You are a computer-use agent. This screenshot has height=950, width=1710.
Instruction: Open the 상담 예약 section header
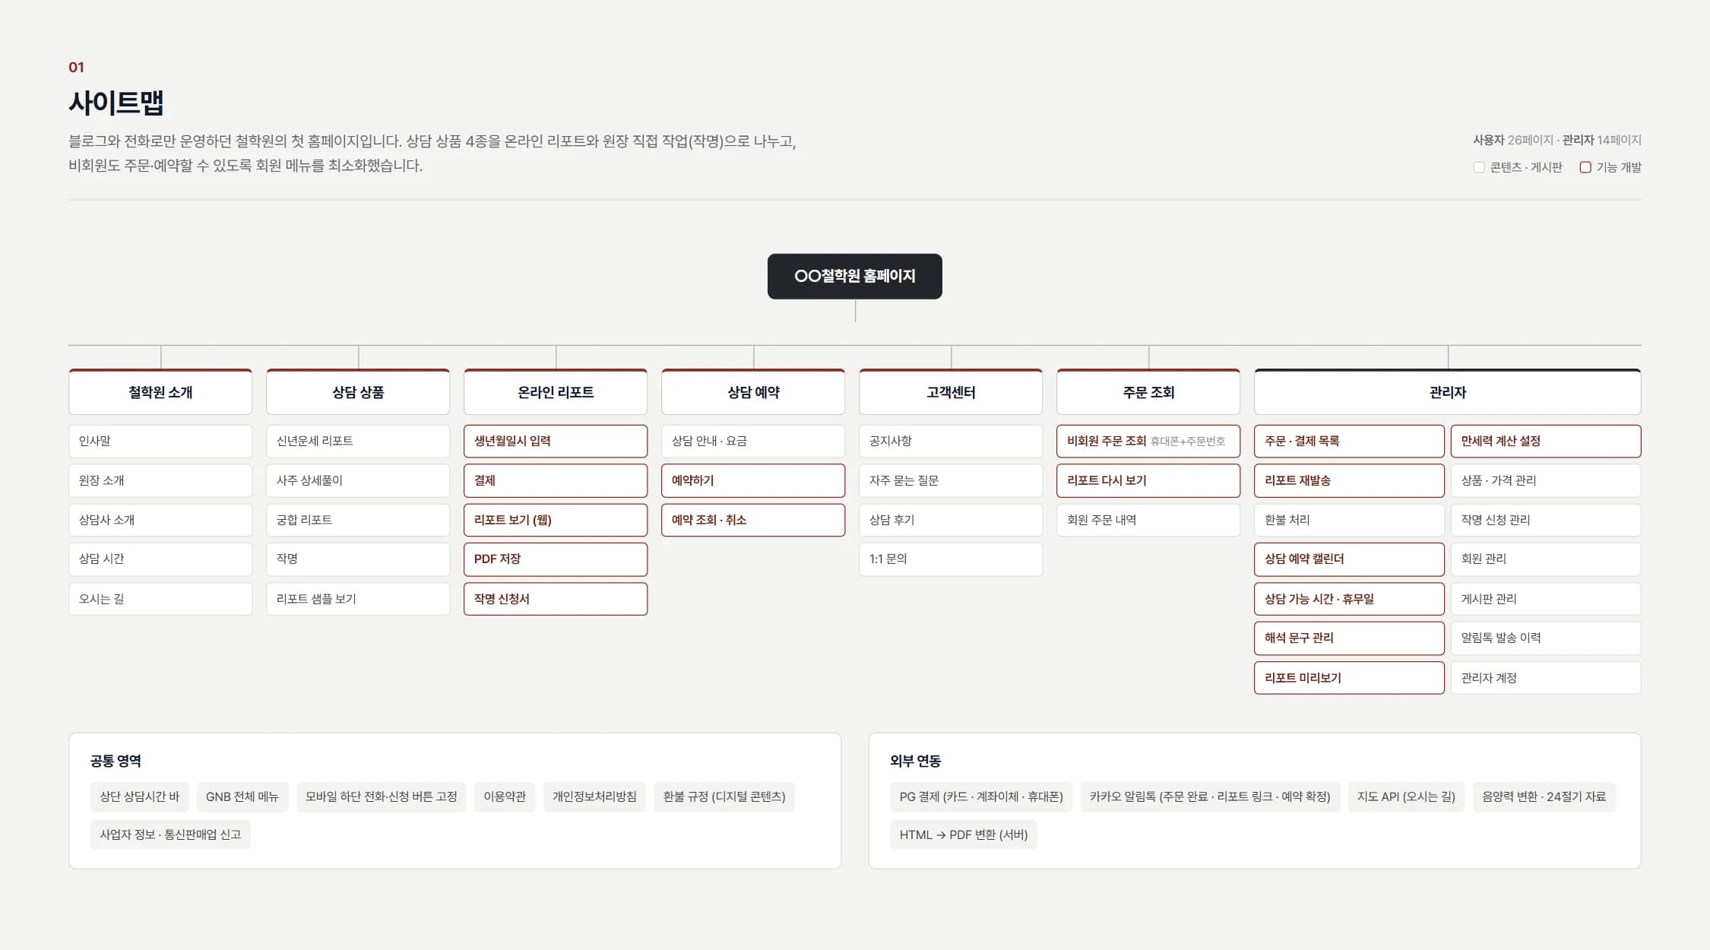(x=753, y=392)
